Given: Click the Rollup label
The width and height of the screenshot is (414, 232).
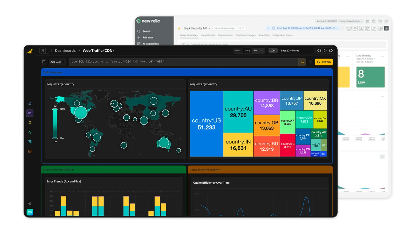Looking at the screenshot, I should [238, 50].
